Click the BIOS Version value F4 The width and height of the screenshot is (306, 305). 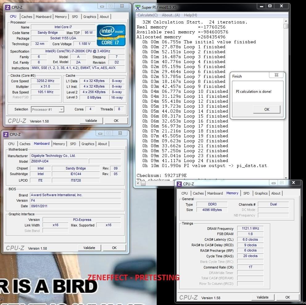click(76, 201)
